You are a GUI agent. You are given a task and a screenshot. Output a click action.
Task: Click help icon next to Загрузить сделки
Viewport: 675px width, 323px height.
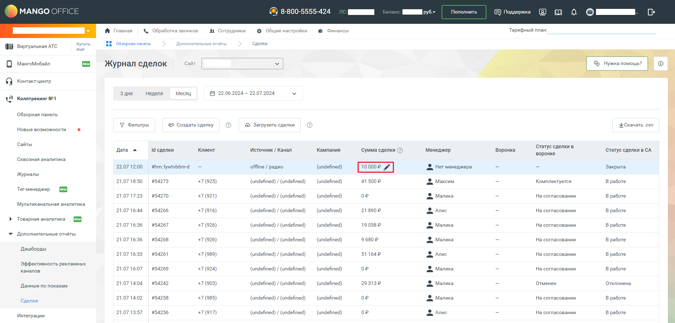point(310,125)
